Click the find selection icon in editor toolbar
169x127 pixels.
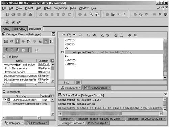coord(69,35)
